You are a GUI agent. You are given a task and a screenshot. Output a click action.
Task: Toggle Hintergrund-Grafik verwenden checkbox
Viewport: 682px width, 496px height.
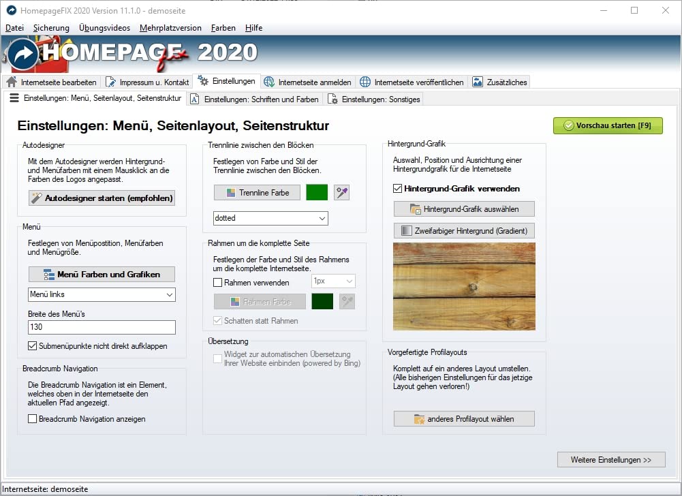[397, 189]
